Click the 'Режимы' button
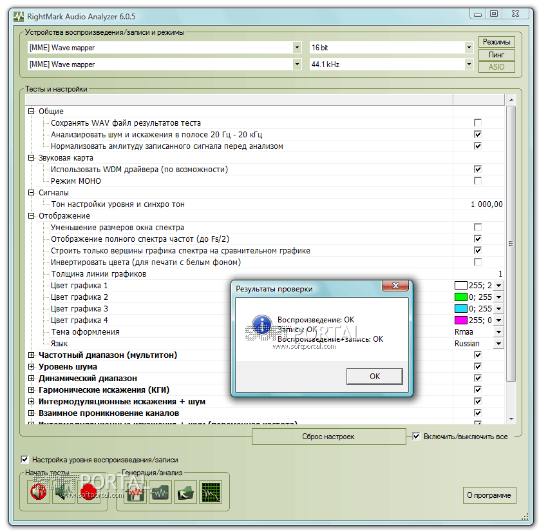Image resolution: width=539 pixels, height=532 pixels. tap(496, 42)
